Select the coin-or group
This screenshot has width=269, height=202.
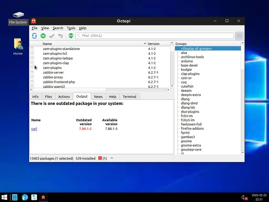tap(186, 78)
